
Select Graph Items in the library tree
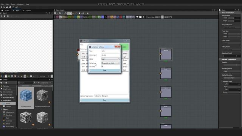pos(7,89)
